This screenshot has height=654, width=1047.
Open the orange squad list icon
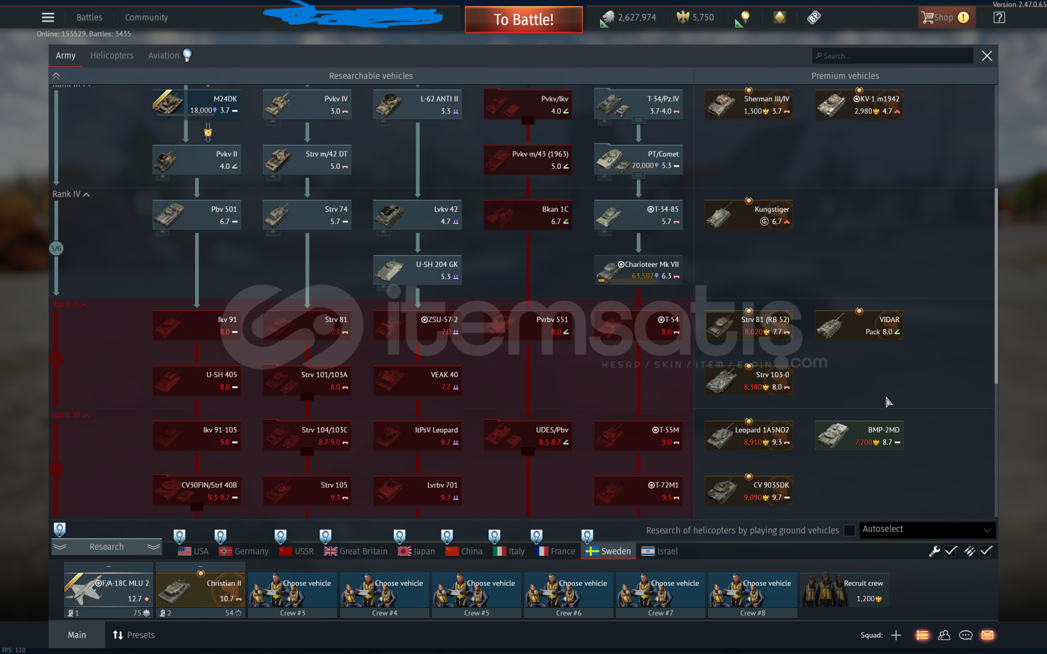(922, 635)
